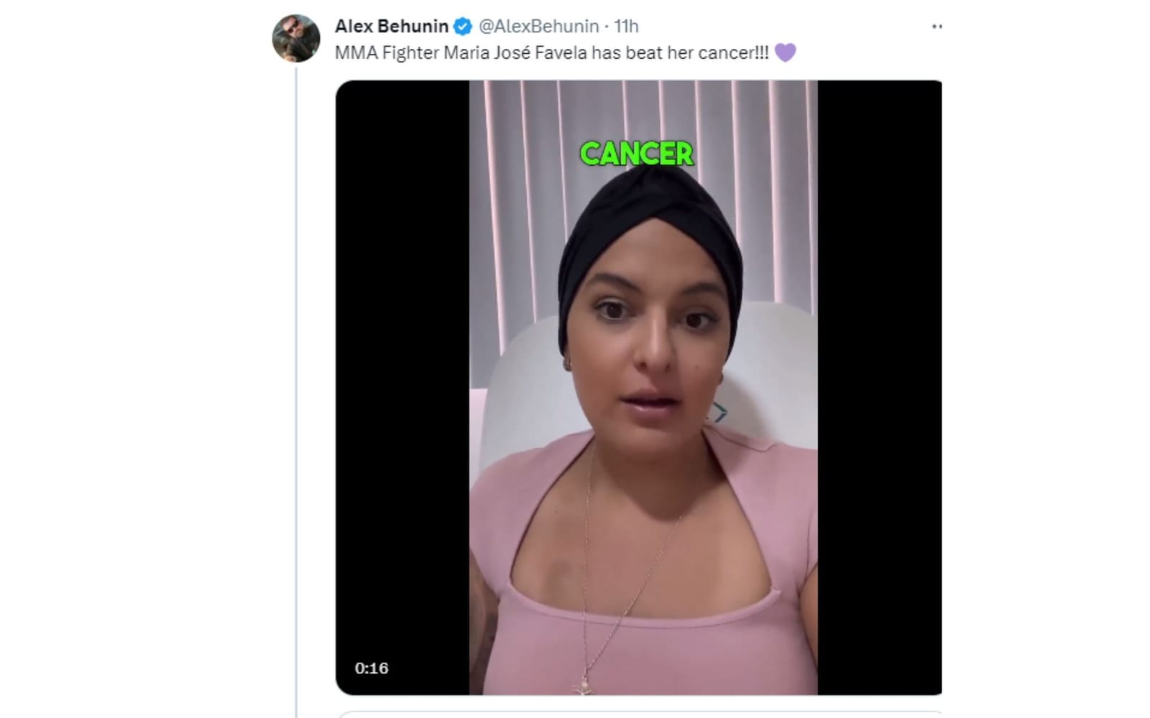Open the partially visible card below video
The width and height of the screenshot is (1150, 718).
click(638, 714)
